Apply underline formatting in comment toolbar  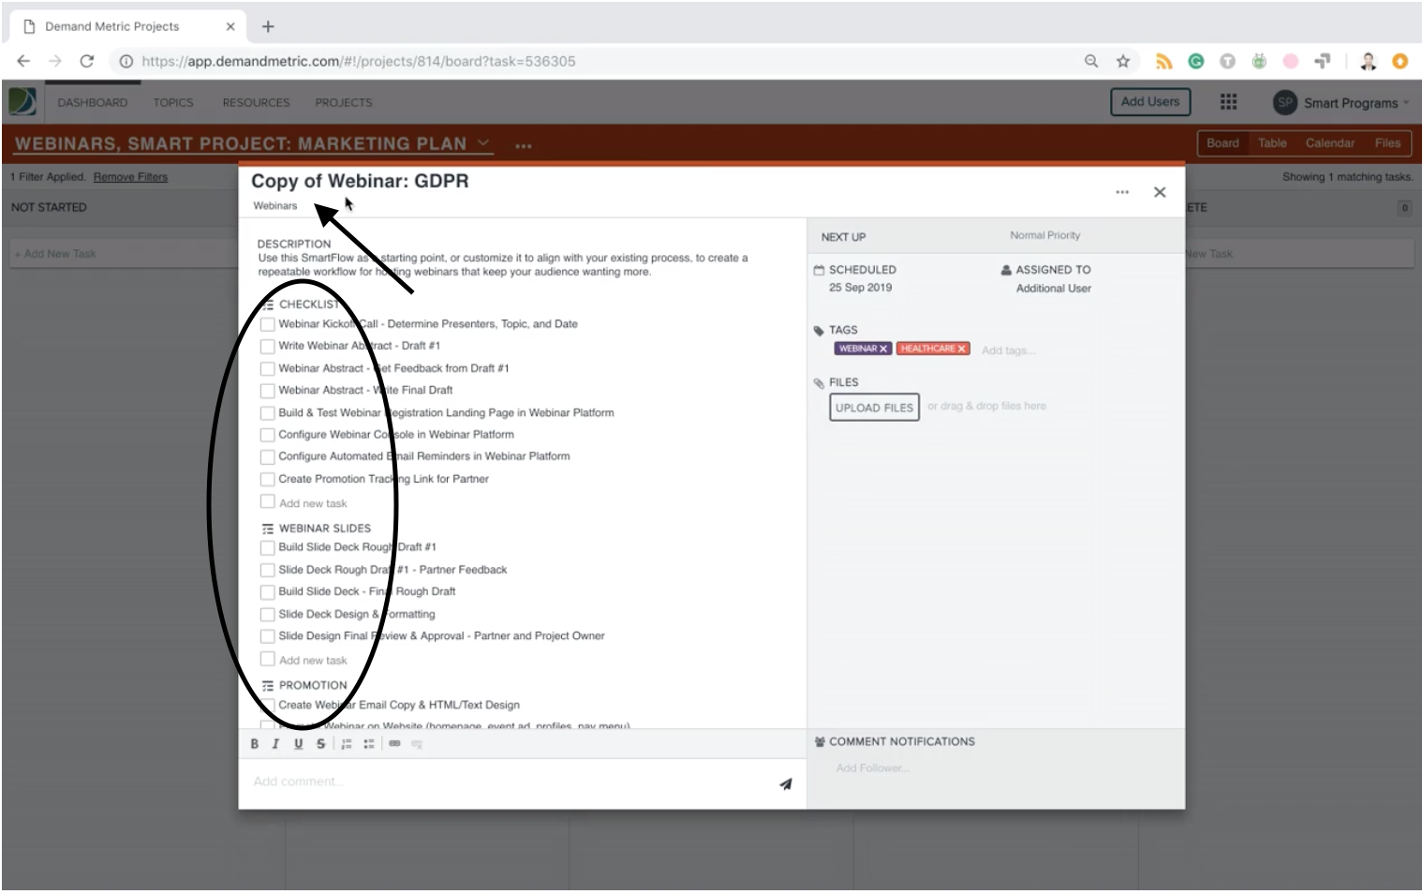coord(298,743)
